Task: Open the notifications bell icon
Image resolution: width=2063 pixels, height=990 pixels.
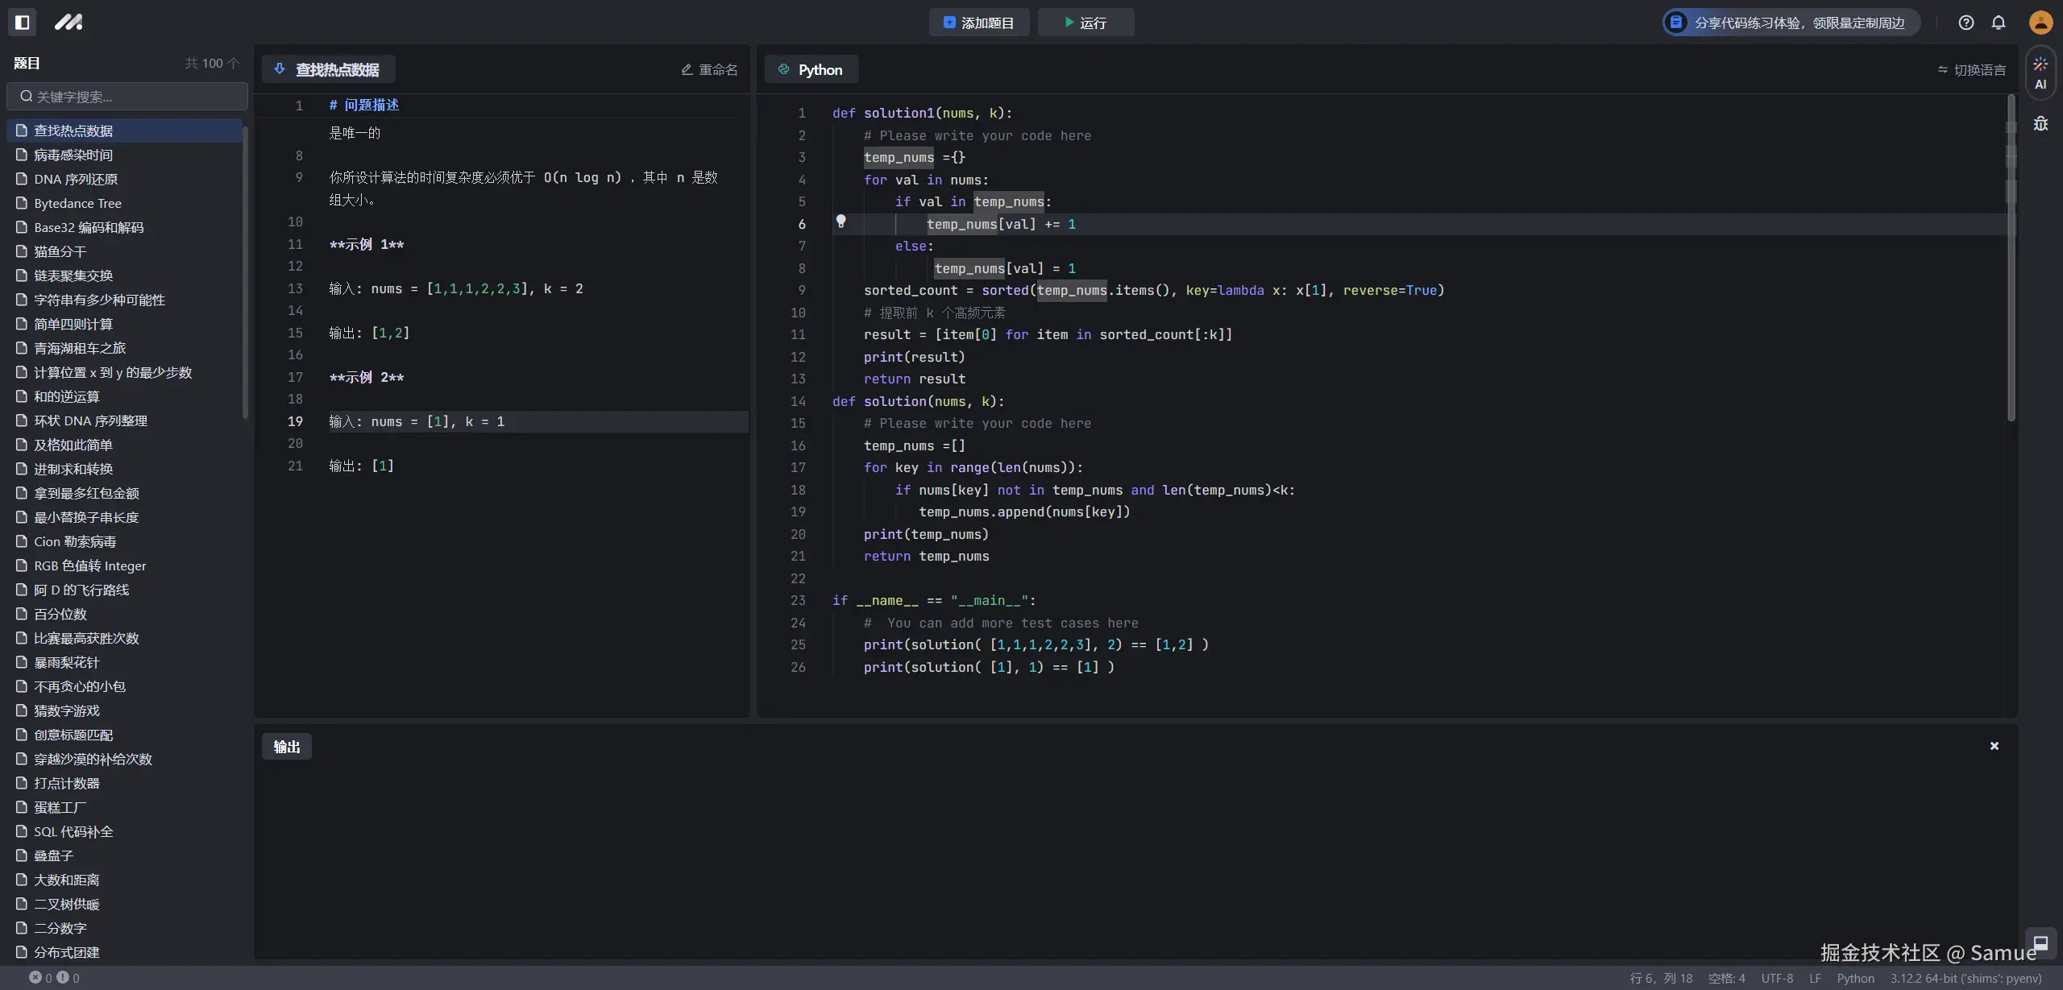Action: tap(1999, 23)
